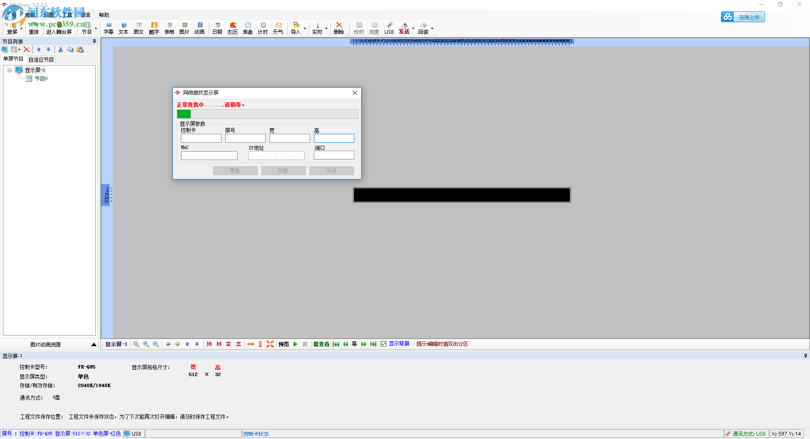Click the 导入 import toolbar icon
The height and width of the screenshot is (439, 810).
coord(296,28)
